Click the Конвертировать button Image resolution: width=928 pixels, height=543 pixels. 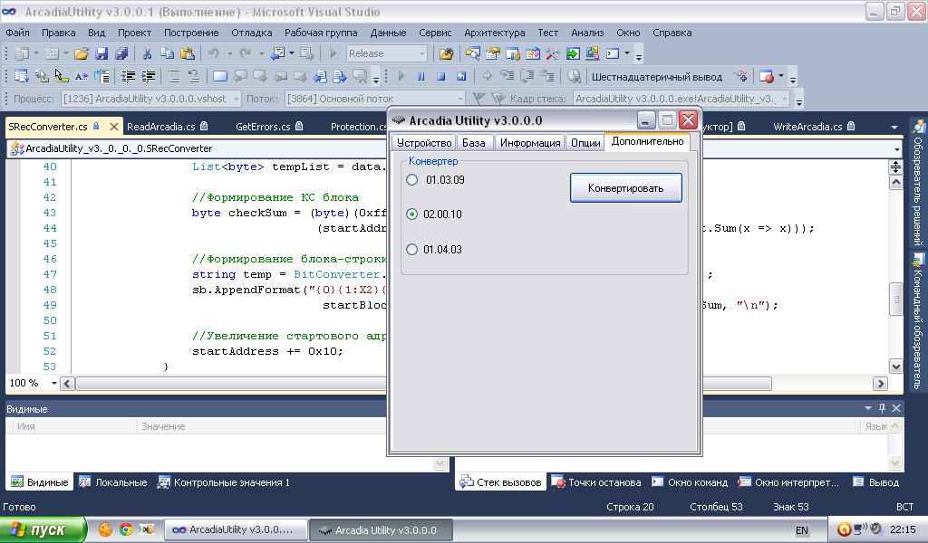click(625, 188)
